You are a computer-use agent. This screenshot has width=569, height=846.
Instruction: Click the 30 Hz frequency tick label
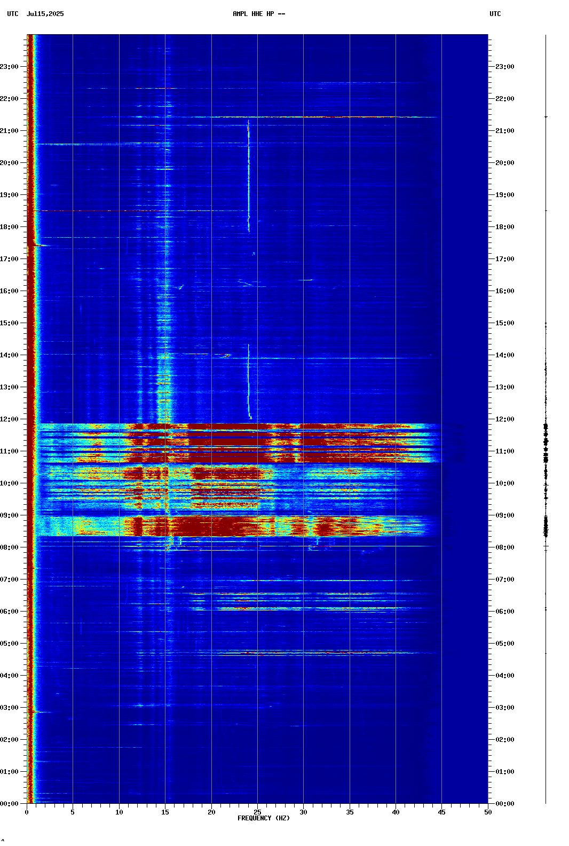[303, 812]
